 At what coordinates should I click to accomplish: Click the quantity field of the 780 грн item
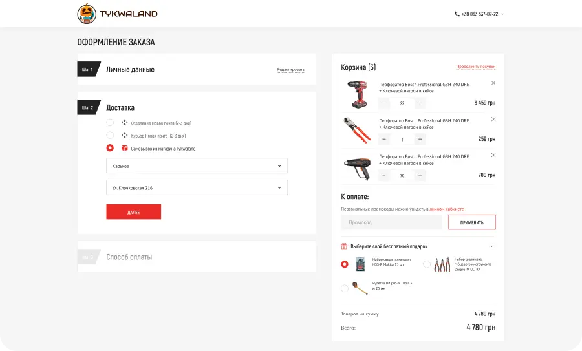click(x=402, y=176)
